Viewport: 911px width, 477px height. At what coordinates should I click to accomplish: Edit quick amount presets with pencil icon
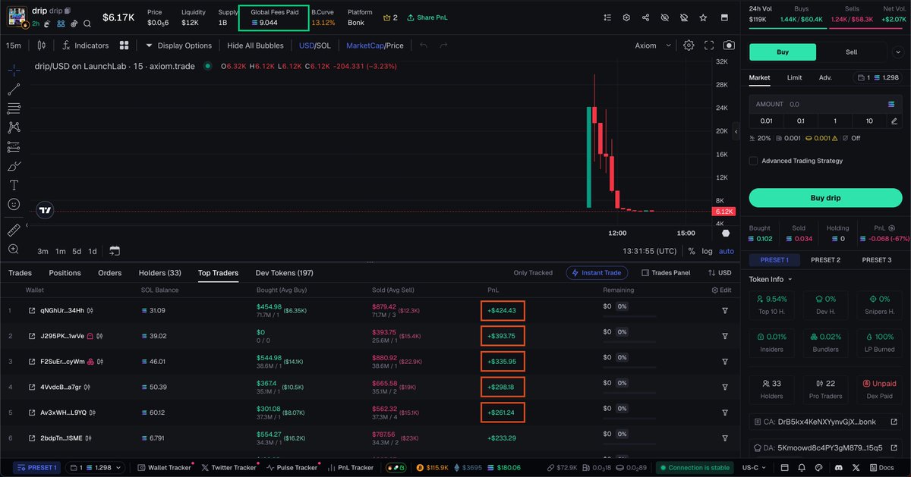pos(894,121)
